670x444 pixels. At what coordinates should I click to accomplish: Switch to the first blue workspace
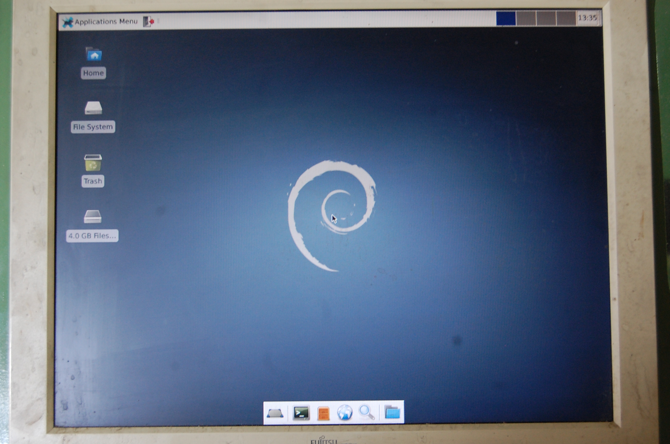click(506, 18)
